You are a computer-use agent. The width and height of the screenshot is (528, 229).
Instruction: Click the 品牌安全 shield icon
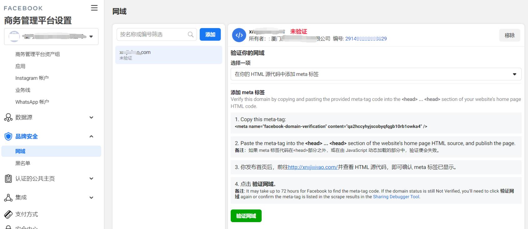pyautogui.click(x=8, y=136)
